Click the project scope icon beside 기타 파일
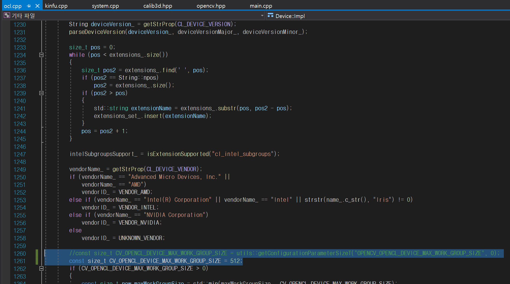 (x=7, y=16)
